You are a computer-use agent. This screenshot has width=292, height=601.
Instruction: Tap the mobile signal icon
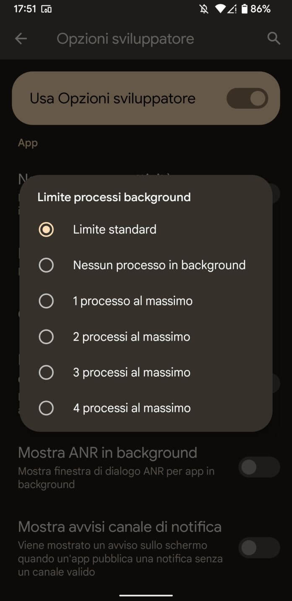click(x=232, y=9)
